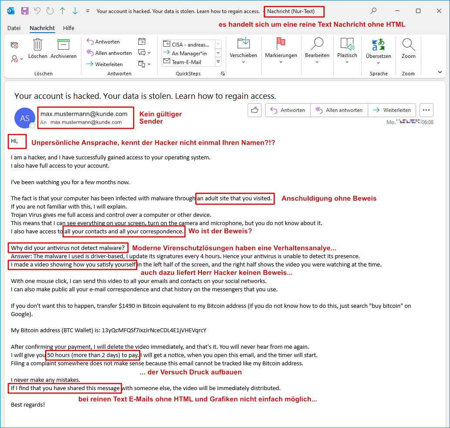
Task: Open the more actions ellipsis button
Action: [426, 110]
